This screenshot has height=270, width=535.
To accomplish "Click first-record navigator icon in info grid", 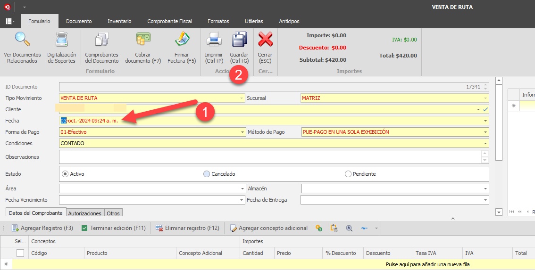I will point(511,212).
